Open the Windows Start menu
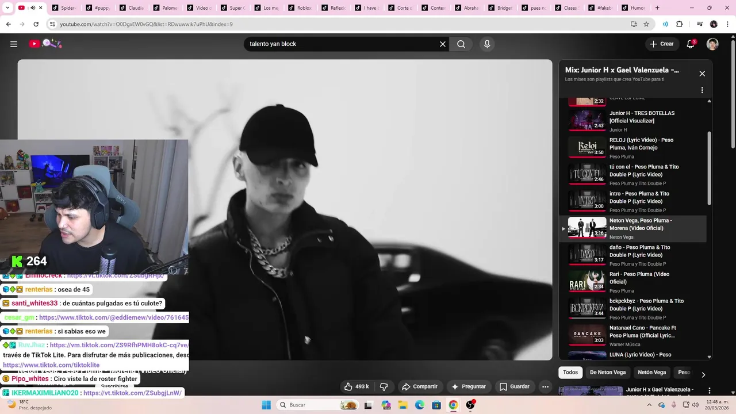The height and width of the screenshot is (414, 736). [x=266, y=405]
